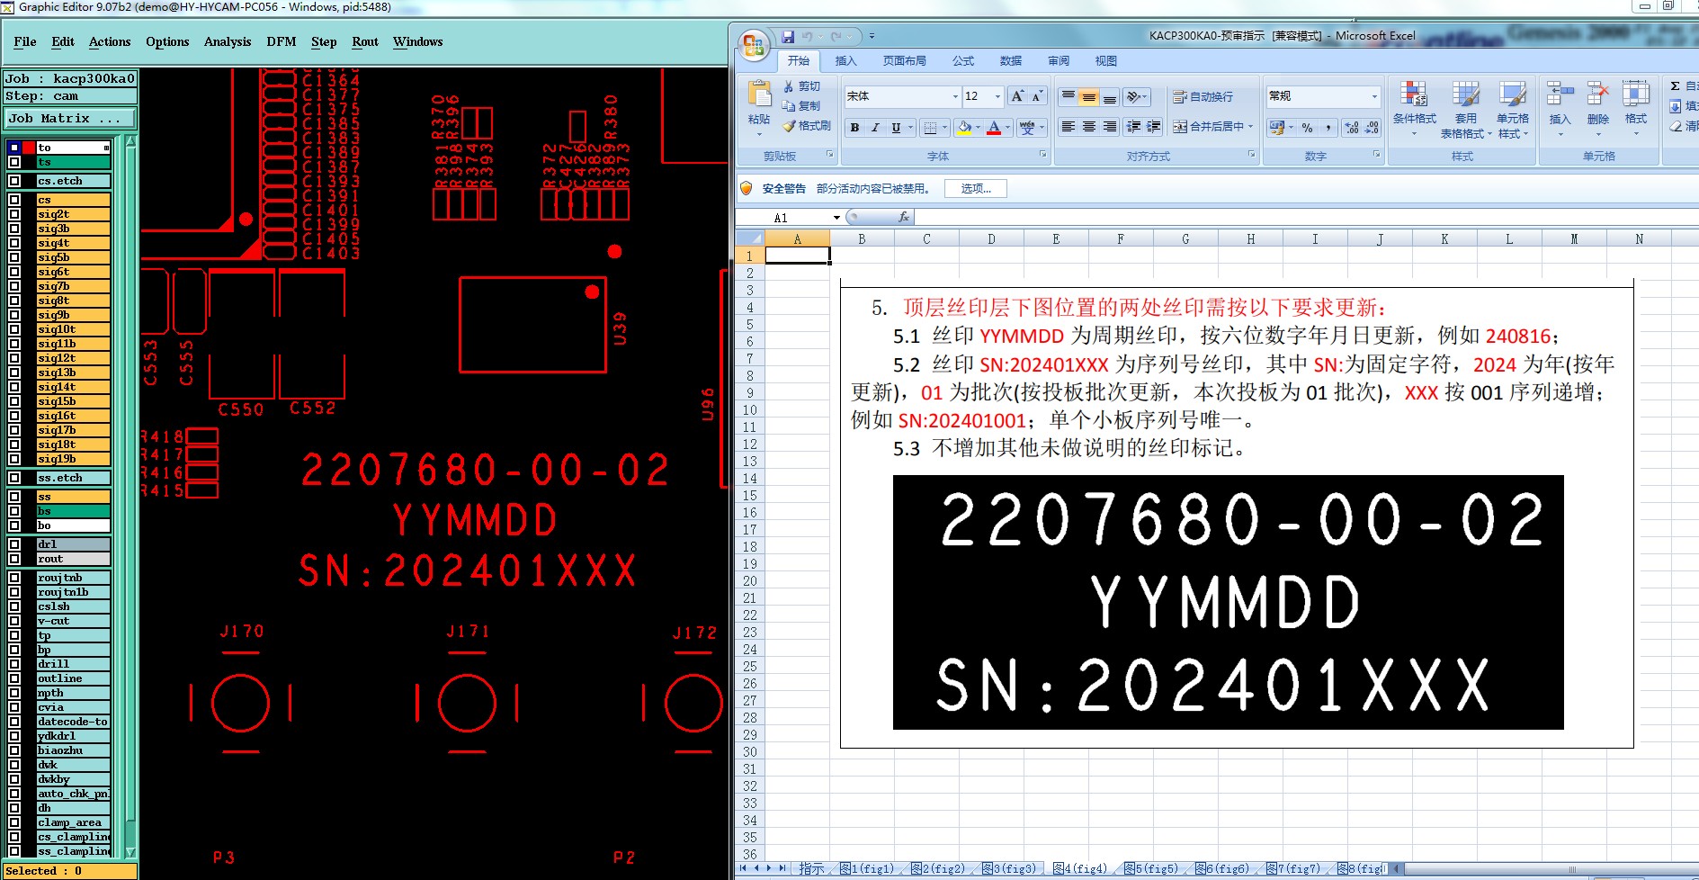Toggle the 'sig2t' layer checkbox
The width and height of the screenshot is (1699, 880).
[14, 214]
